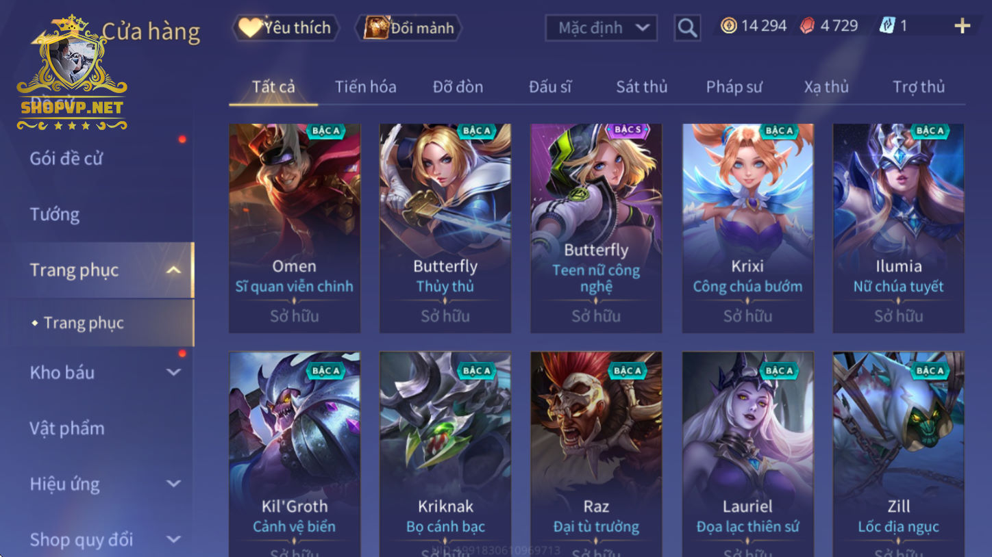Expand Shop quy đổi section
Image resolution: width=992 pixels, height=557 pixels.
tap(174, 539)
